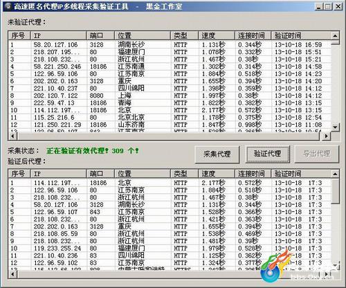The height and width of the screenshot is (288, 346).
Task: Click left arrow of lower horizontal scrollbar
Action: 12,274
